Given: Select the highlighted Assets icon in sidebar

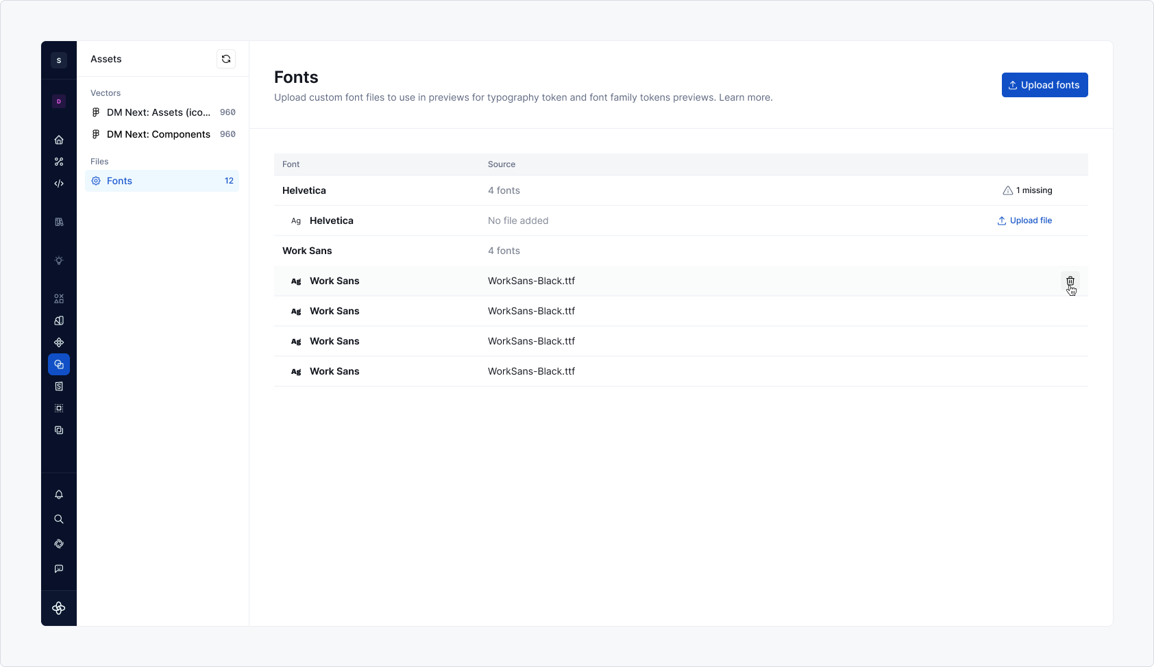Looking at the screenshot, I should coord(59,364).
